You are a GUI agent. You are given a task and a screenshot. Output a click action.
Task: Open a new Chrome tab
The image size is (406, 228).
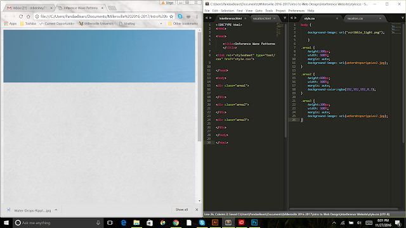pos(112,8)
